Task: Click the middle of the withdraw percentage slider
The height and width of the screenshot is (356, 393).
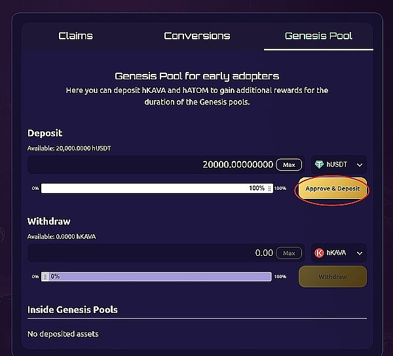Action: 157,277
